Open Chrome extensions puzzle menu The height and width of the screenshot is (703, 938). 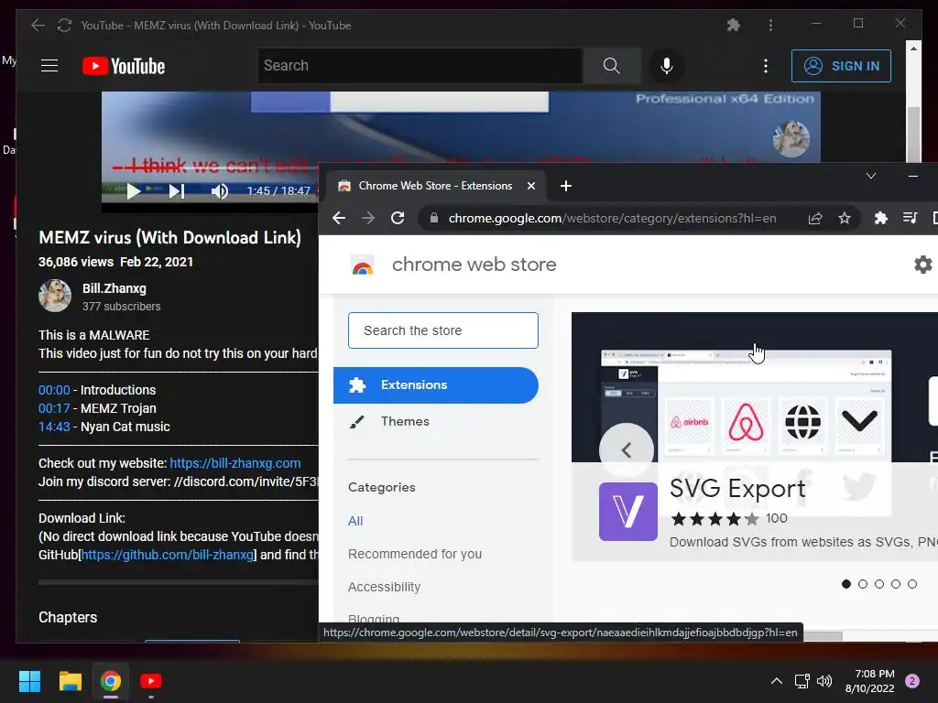click(880, 218)
